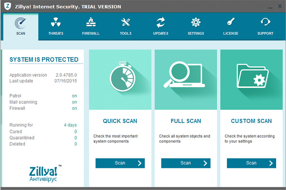Image resolution: width=286 pixels, height=190 pixels.
Task: Start scan under Custom Scan
Action: [x=251, y=163]
